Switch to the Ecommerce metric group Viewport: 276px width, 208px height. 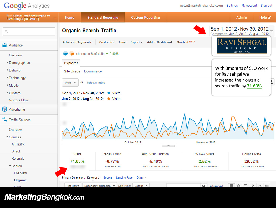pyautogui.click(x=93, y=71)
